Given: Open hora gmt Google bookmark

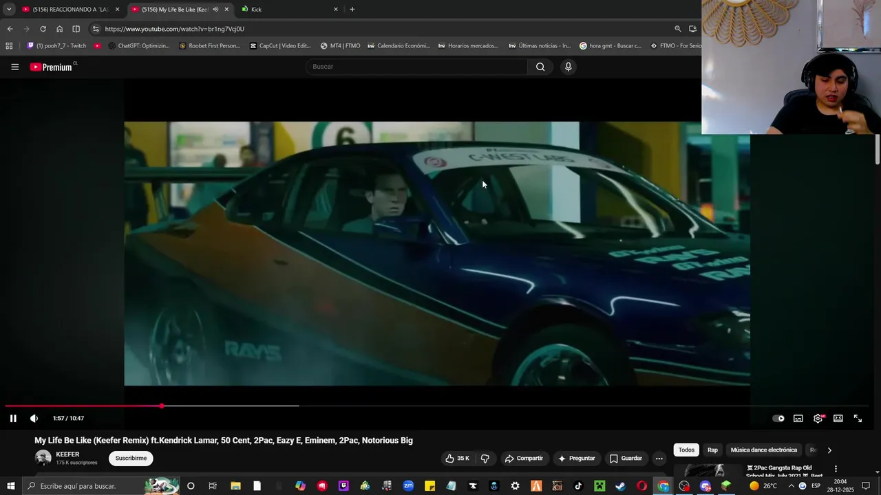Looking at the screenshot, I should pyautogui.click(x=611, y=46).
